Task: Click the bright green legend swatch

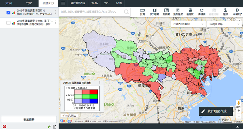Action: [x=94, y=96]
